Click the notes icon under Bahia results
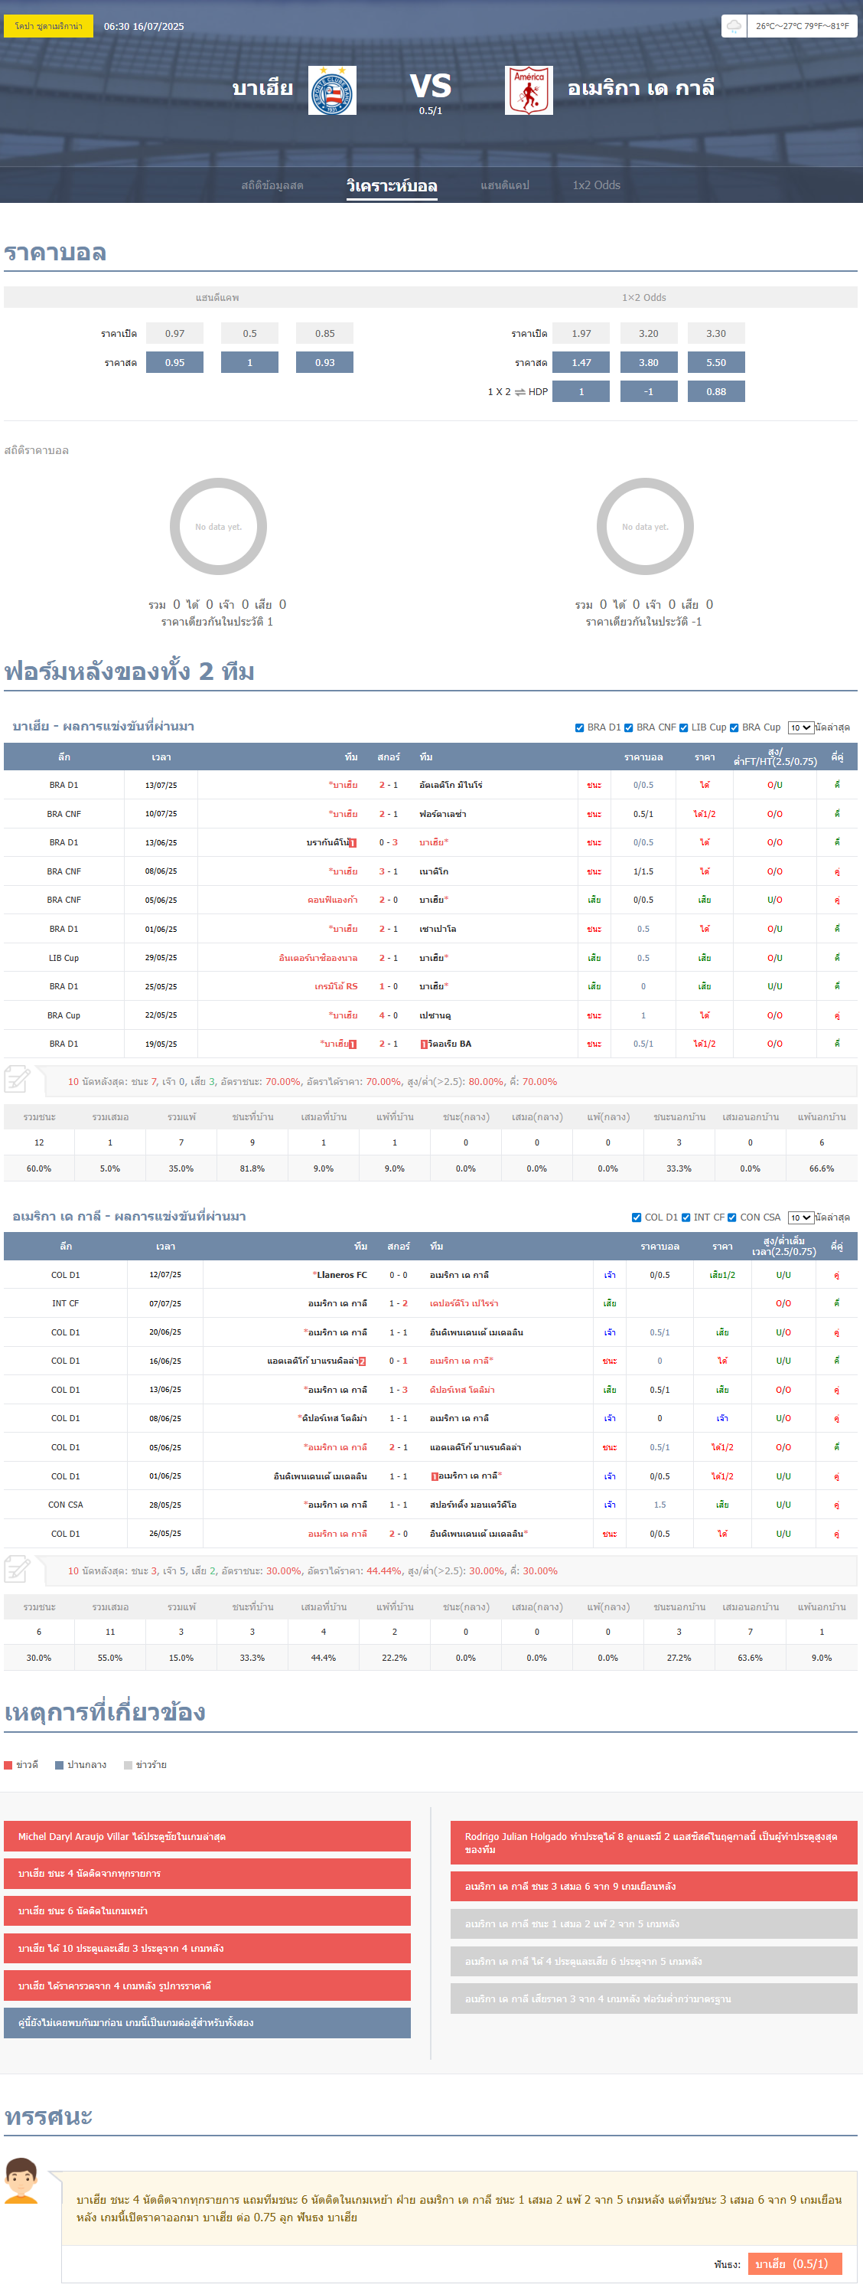 click(x=18, y=1080)
